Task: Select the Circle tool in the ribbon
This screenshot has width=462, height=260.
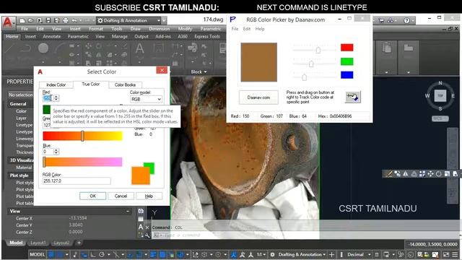Action: click(x=43, y=48)
